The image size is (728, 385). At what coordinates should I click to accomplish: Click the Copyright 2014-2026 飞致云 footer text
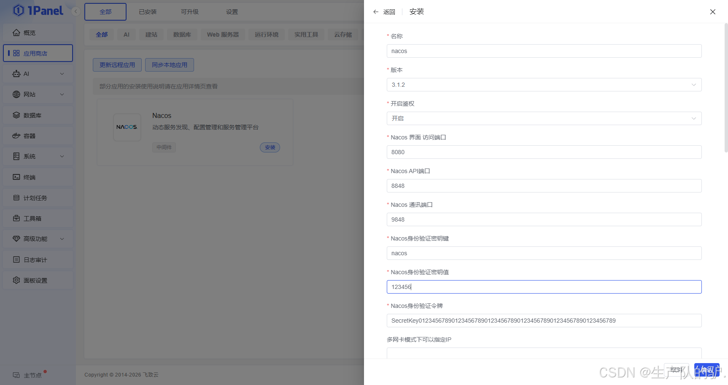(x=121, y=374)
